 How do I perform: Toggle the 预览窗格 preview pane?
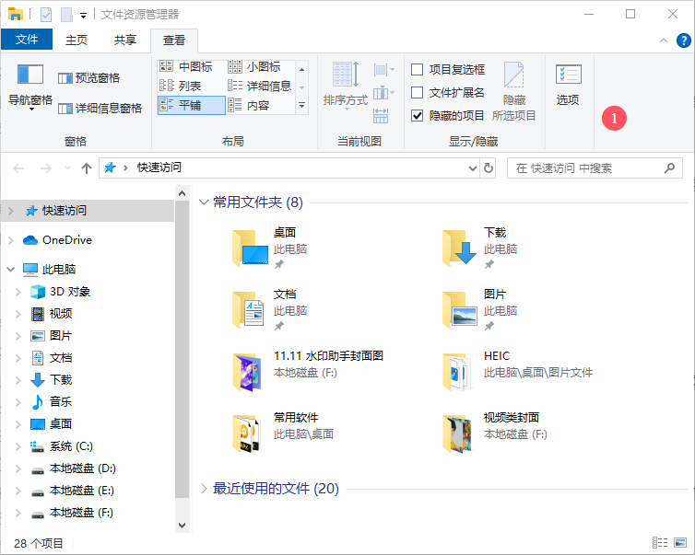pyautogui.click(x=89, y=78)
